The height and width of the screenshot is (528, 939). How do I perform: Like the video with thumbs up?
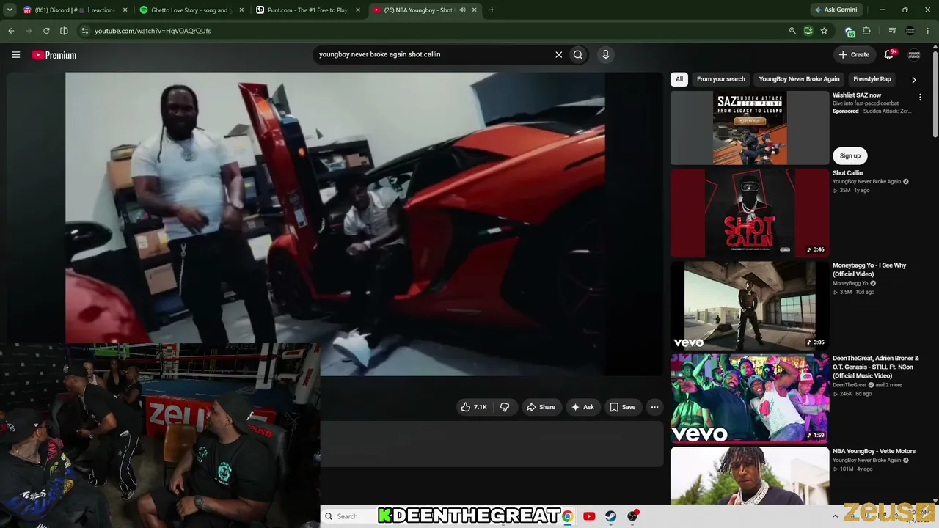tap(473, 407)
